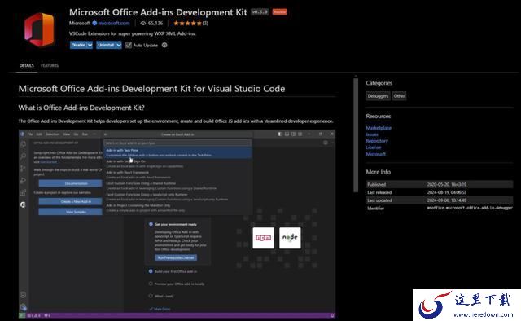Click the npm logo tile

click(x=263, y=238)
